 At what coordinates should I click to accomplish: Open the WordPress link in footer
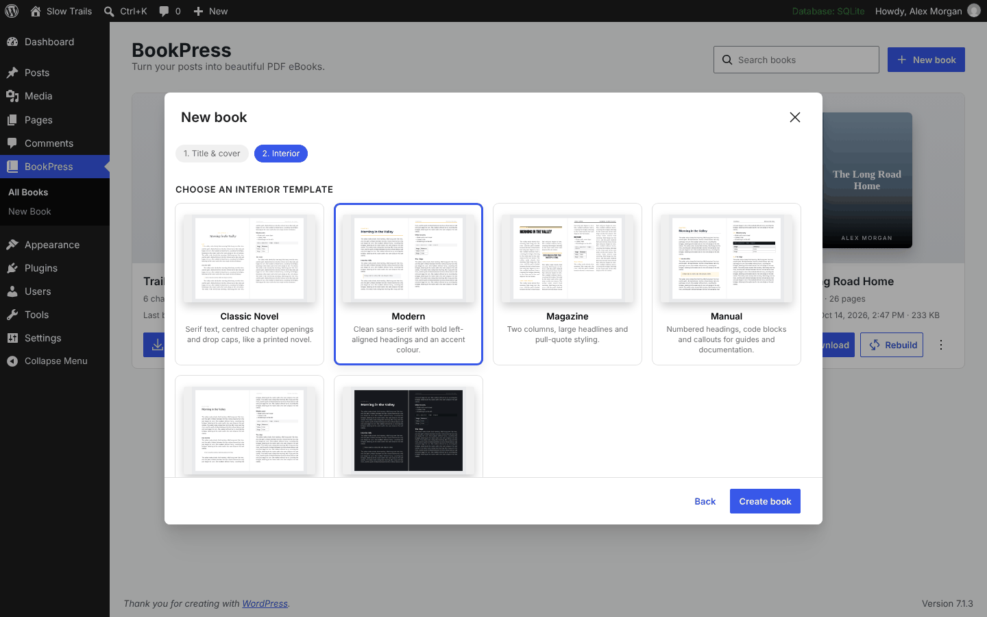pyautogui.click(x=265, y=603)
